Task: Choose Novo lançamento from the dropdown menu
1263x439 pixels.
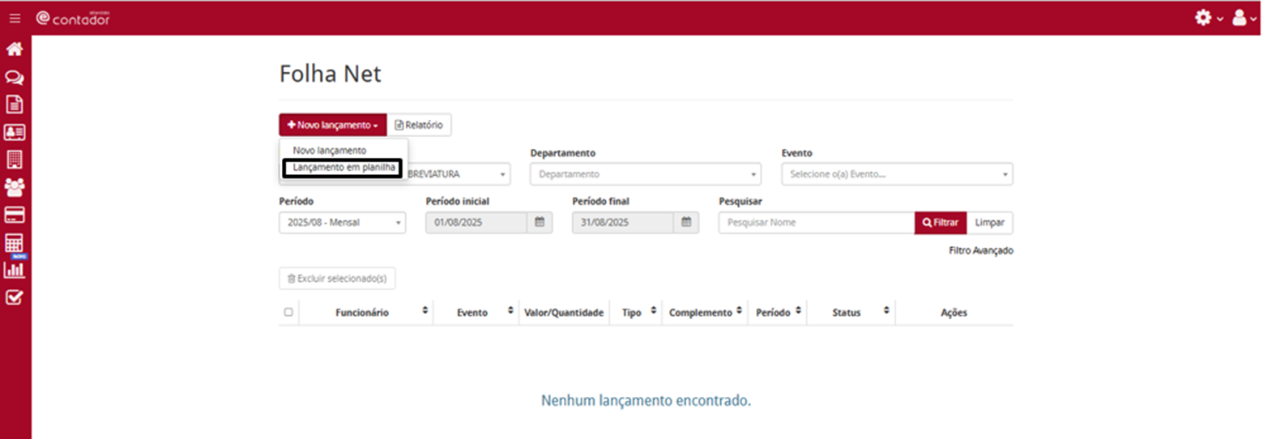Action: tap(330, 151)
